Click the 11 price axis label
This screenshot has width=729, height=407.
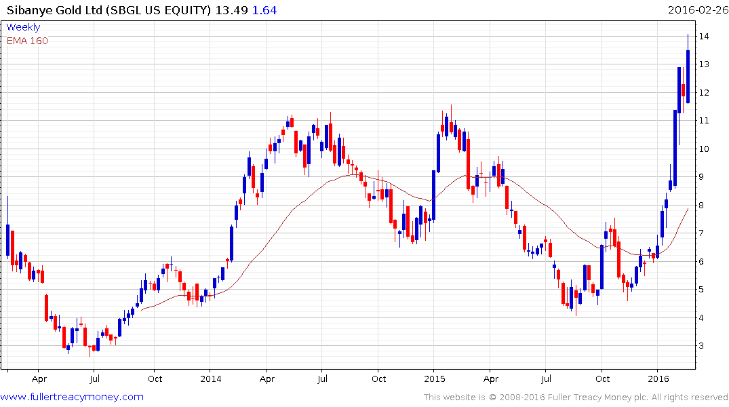click(x=704, y=121)
